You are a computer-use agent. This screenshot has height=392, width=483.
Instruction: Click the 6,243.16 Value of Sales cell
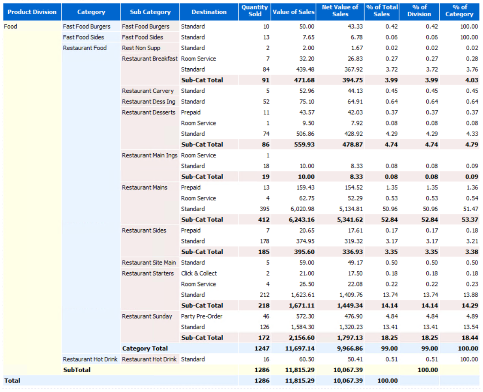coord(300,220)
